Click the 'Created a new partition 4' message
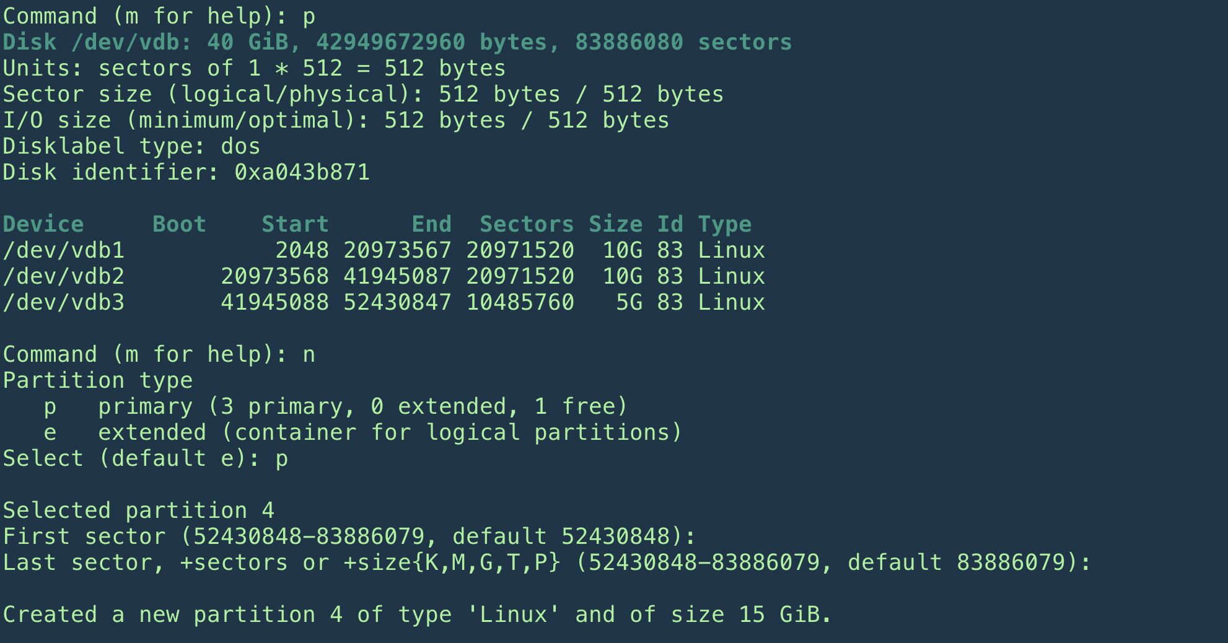Viewport: 1228px width, 643px height. click(x=417, y=615)
